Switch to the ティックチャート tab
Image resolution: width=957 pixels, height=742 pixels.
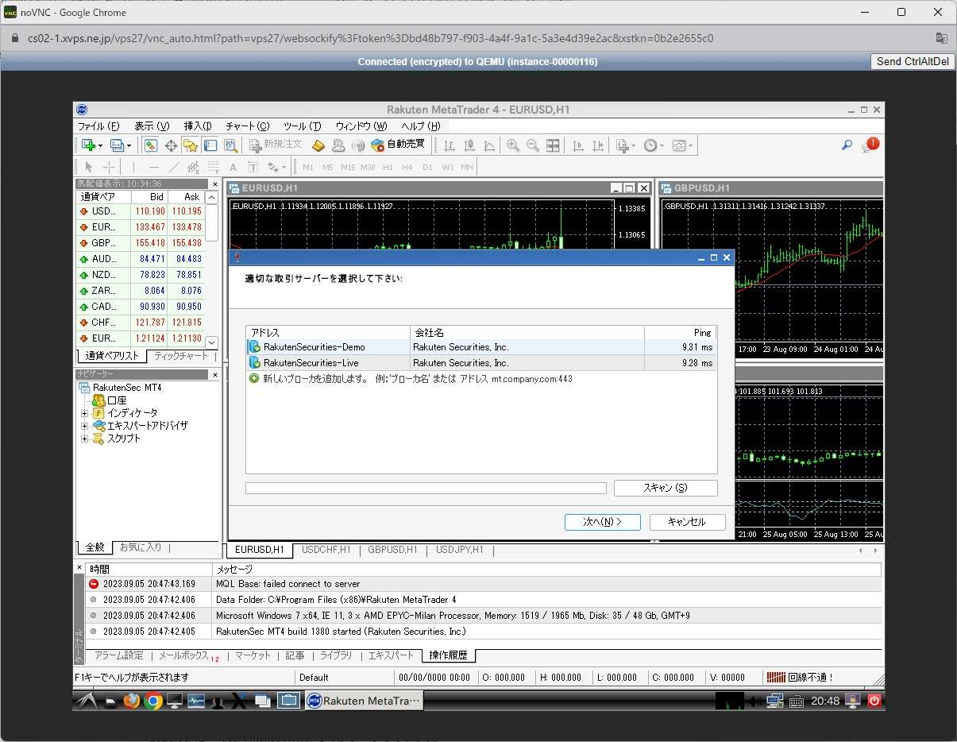point(181,356)
